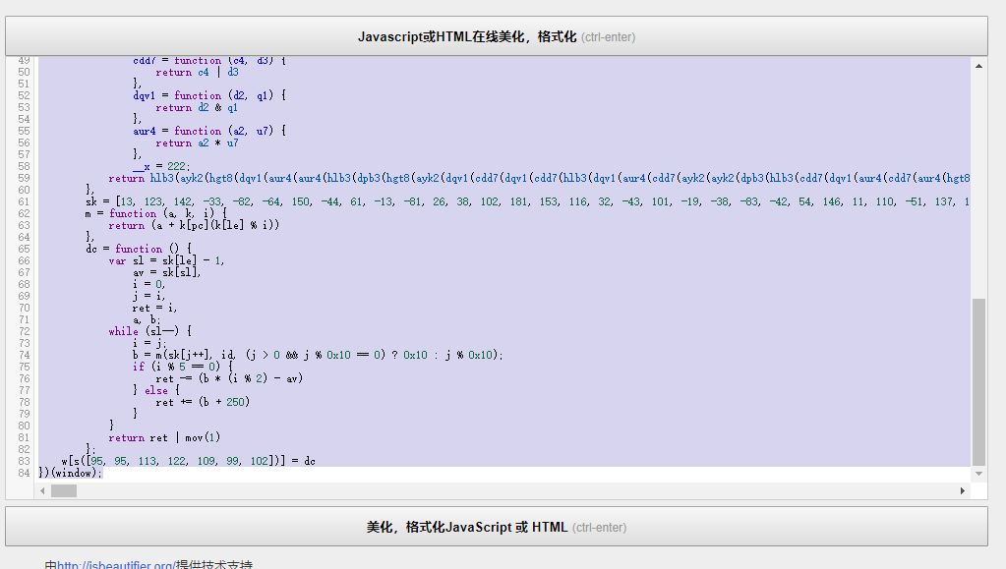Screen dimensions: 1006x569
Task: Click line number 72 in gutter
Action: pyautogui.click(x=24, y=331)
